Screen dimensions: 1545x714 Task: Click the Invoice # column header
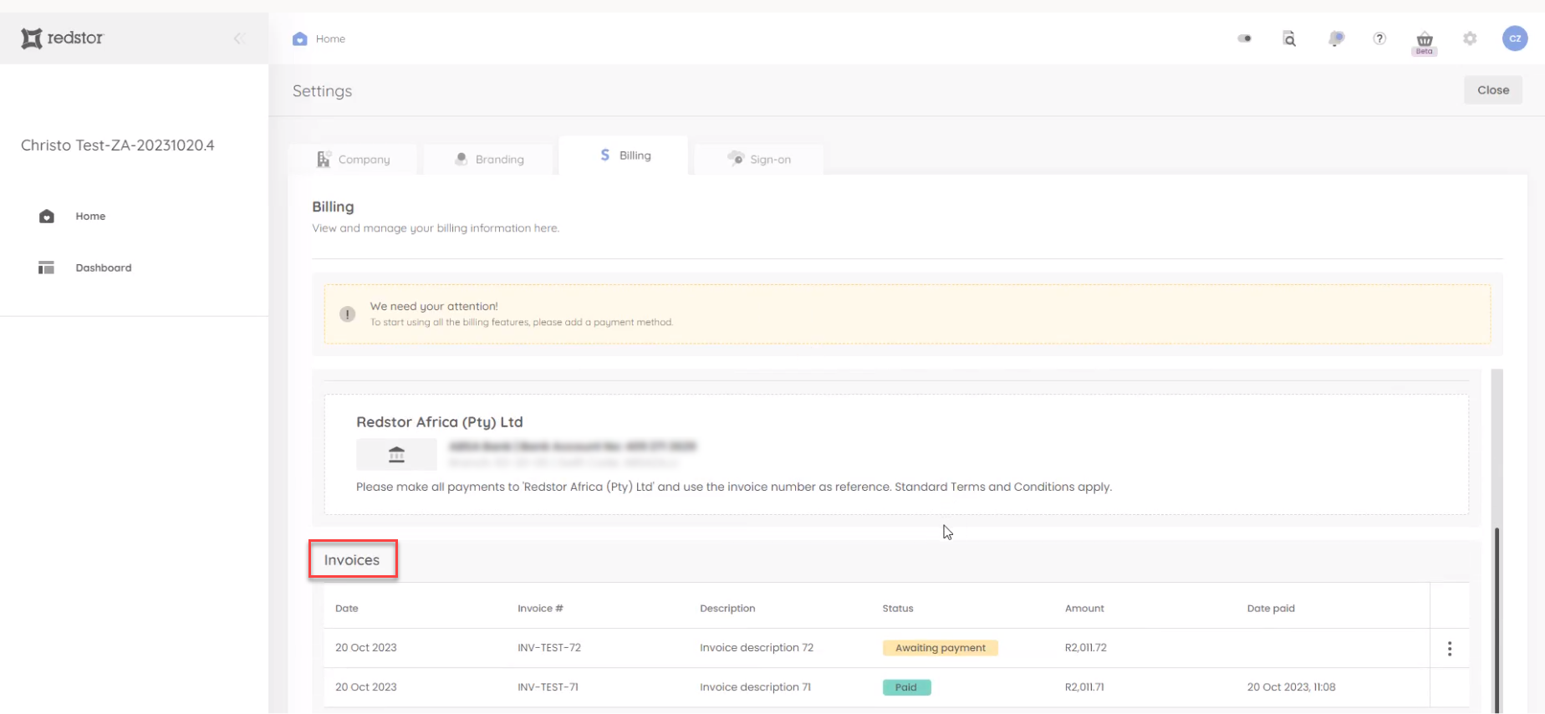coord(540,609)
